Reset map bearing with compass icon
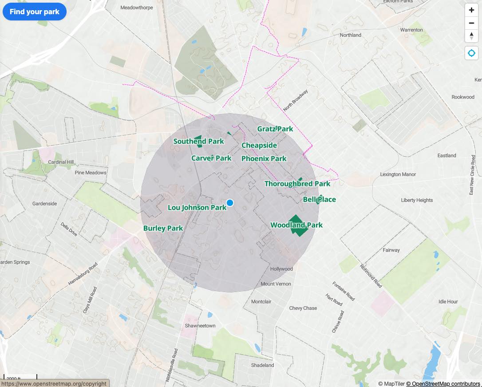The height and width of the screenshot is (387, 482). (471, 36)
